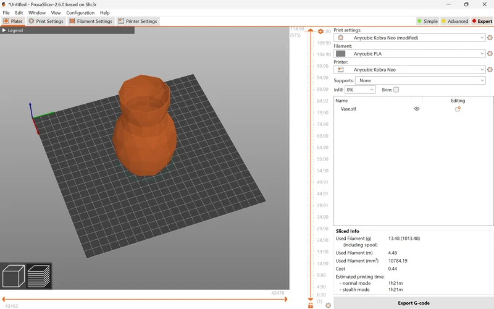The width and height of the screenshot is (494, 309).
Task: Open the Configuration menu
Action: 80,12
